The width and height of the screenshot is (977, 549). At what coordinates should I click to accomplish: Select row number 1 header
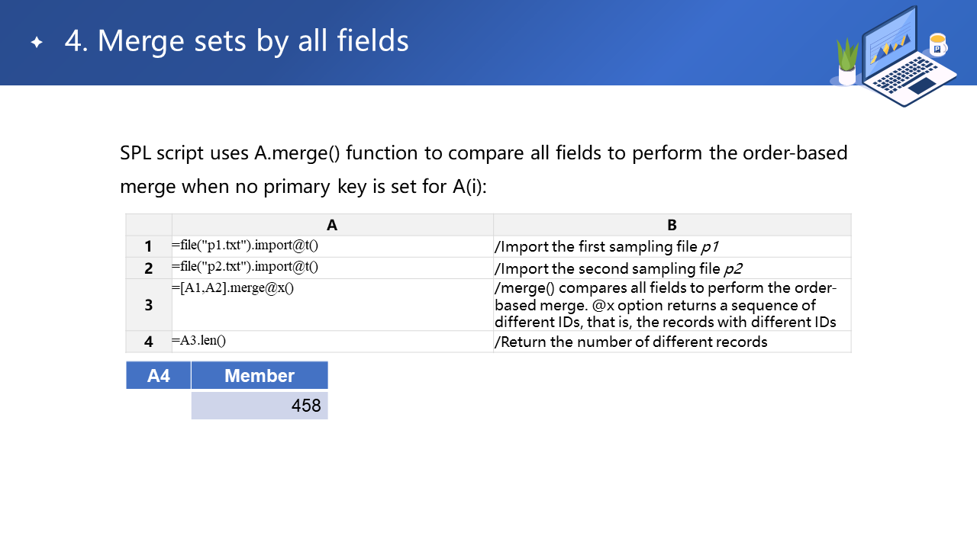pos(149,247)
